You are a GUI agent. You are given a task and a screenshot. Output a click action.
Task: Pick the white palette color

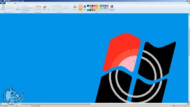click(x=88, y=8)
